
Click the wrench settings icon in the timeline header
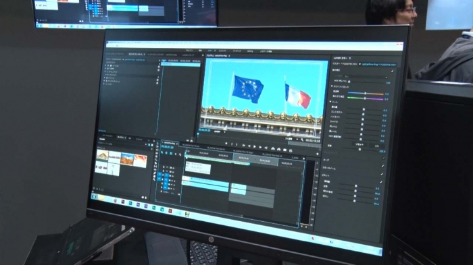pos(180,155)
